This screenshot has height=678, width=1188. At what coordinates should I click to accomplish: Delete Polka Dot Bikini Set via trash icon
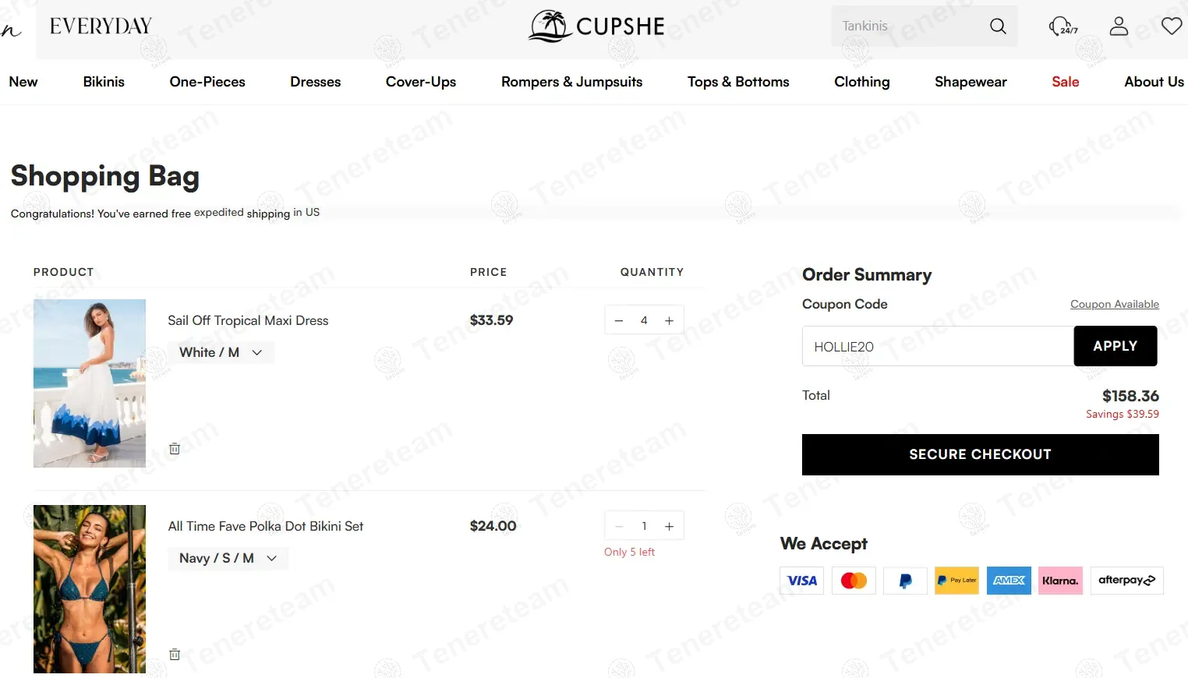175,655
